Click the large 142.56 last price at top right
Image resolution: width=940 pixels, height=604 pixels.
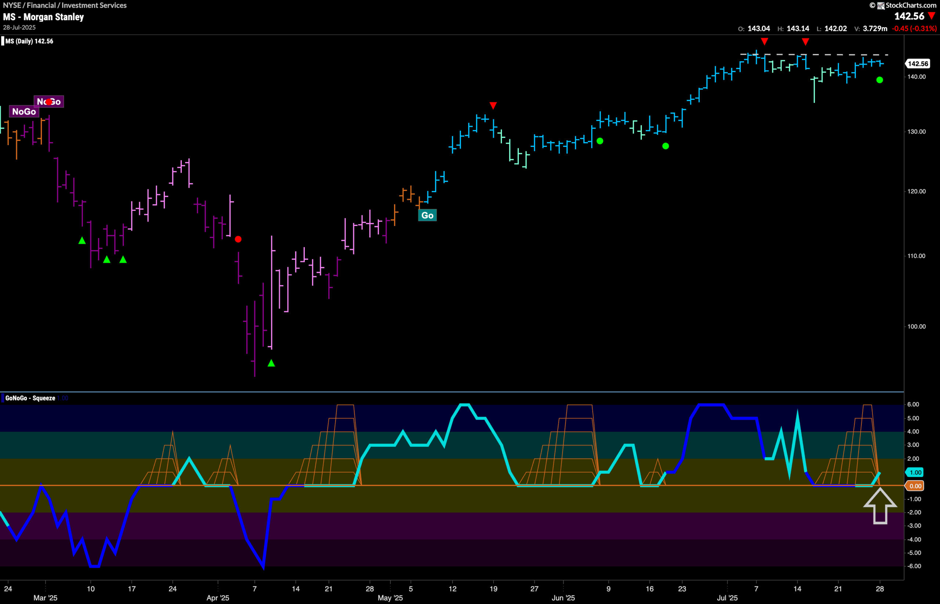(910, 16)
